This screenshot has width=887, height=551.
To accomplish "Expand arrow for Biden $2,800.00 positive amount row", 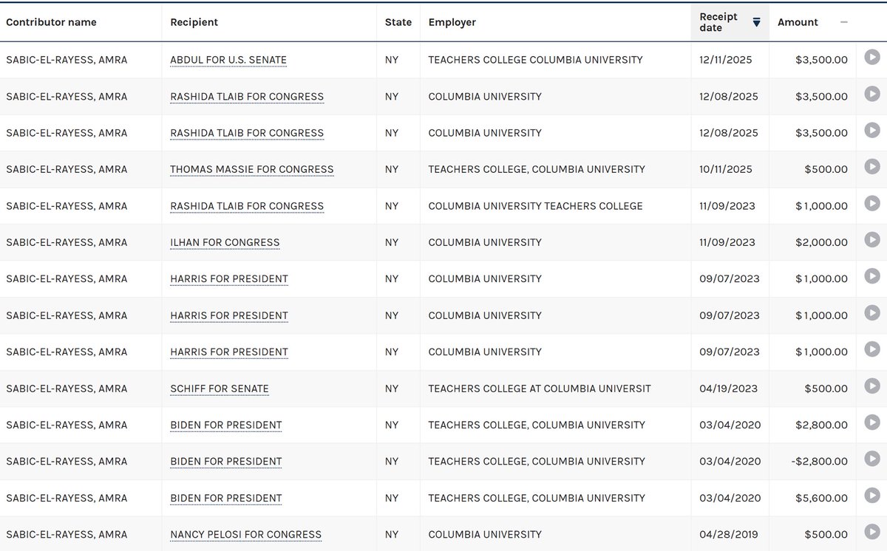I will click(x=872, y=422).
